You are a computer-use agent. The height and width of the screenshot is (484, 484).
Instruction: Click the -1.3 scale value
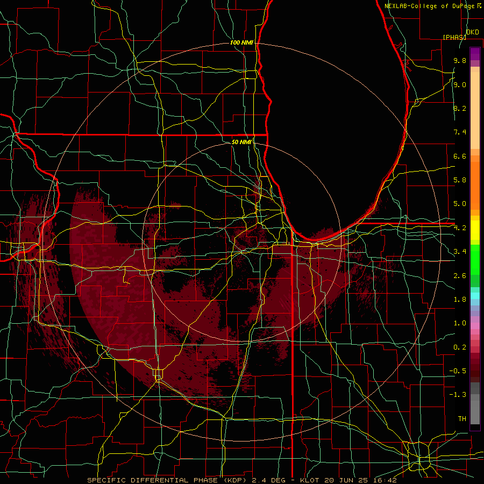(458, 395)
